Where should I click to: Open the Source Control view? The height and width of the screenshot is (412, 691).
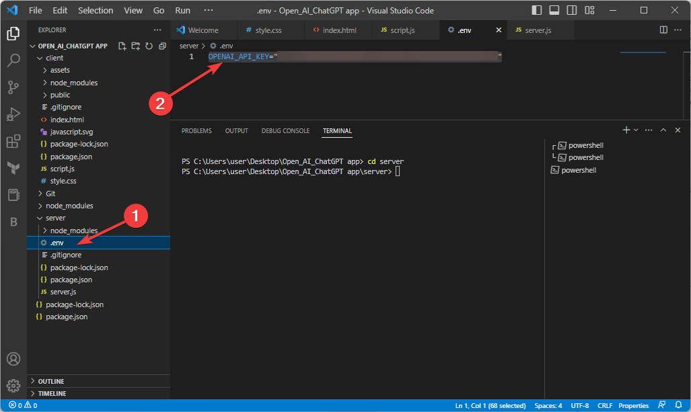pos(13,87)
